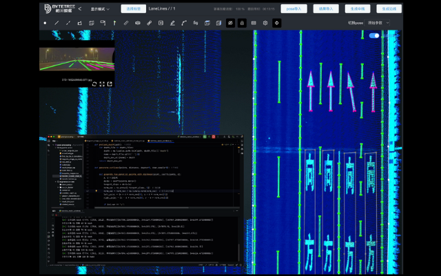Image resolution: width=441 pixels, height=276 pixels.
Task: Click the road camera image thumbnail
Action: [x=76, y=59]
